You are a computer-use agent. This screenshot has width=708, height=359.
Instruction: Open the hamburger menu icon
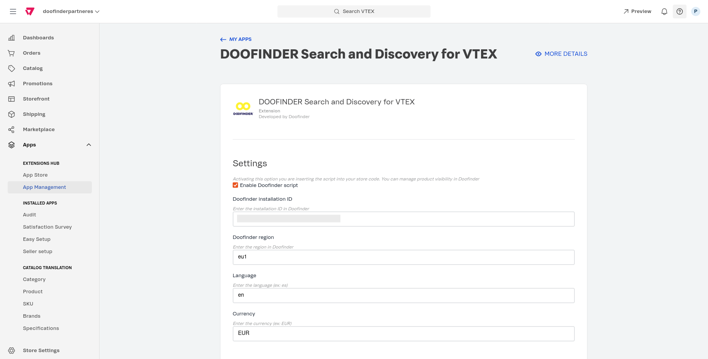(x=13, y=11)
